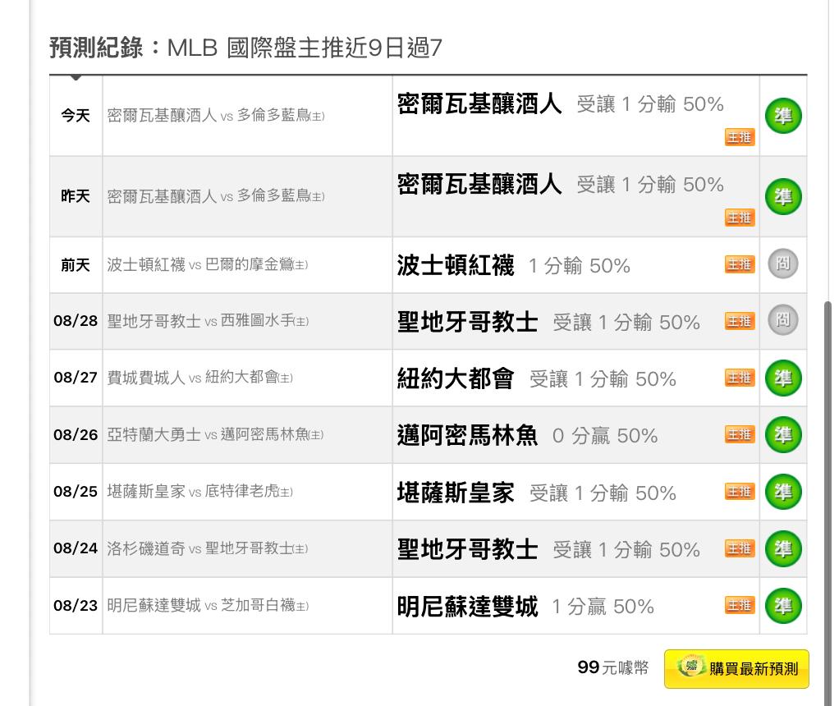This screenshot has width=839, height=706.
Task: Click the green 準 icon in 08/24 row
Action: pos(783,548)
